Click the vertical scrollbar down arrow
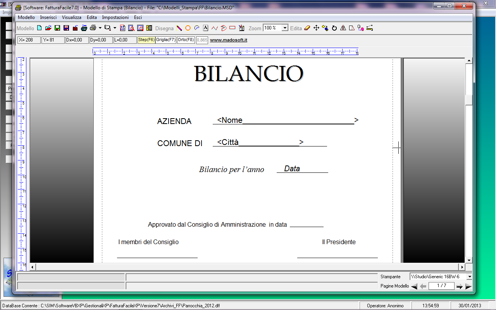This screenshot has width=496, height=310. tap(469, 260)
